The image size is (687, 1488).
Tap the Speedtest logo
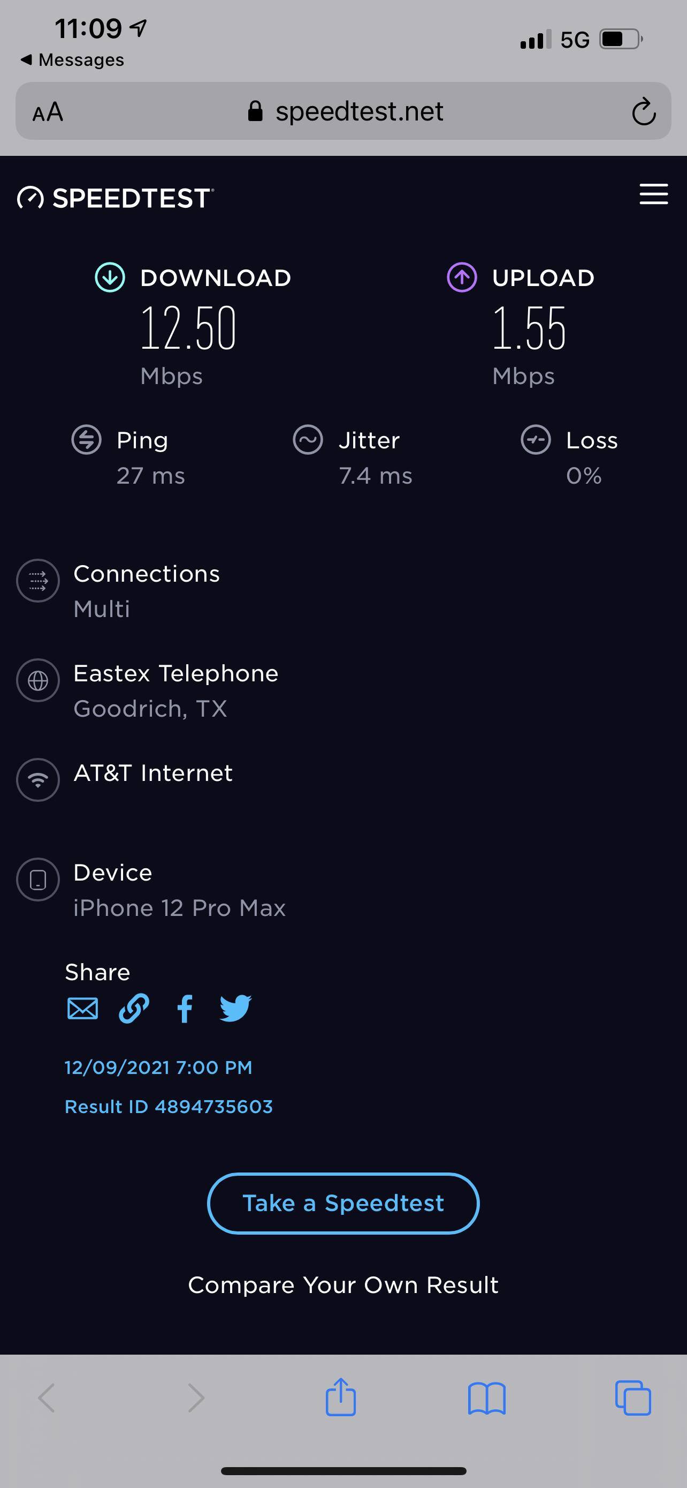(x=116, y=198)
